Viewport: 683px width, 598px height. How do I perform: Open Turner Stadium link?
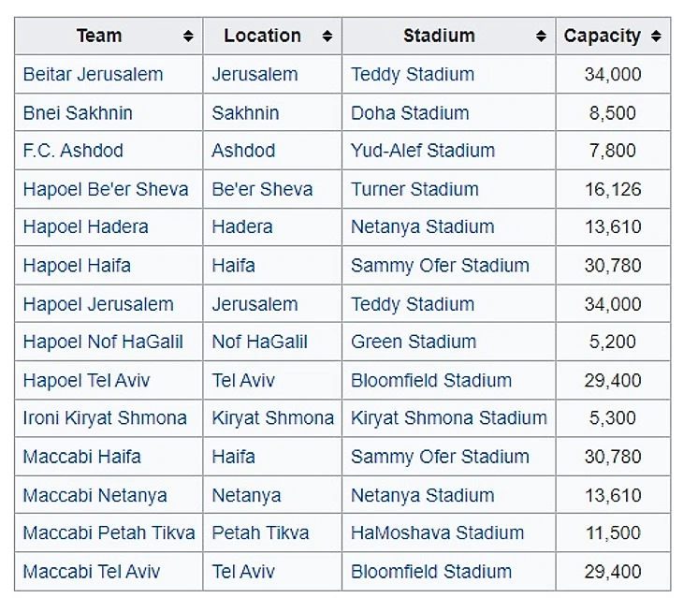coord(414,189)
